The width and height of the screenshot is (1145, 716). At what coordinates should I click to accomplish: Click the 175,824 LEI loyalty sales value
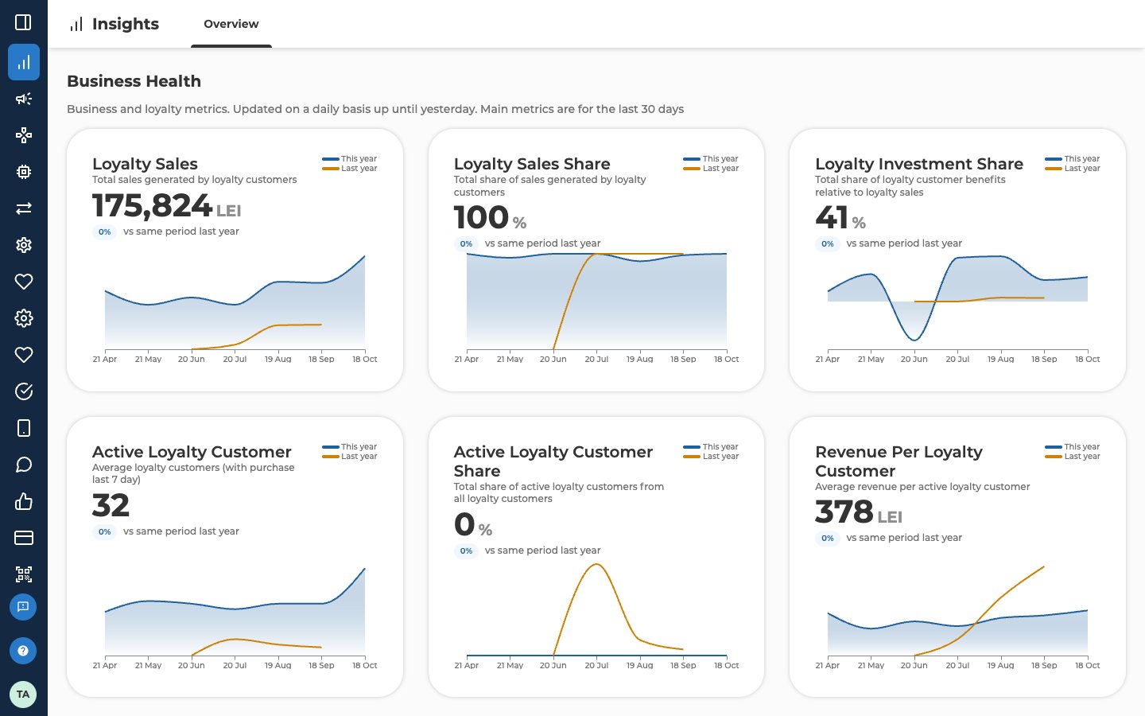167,206
